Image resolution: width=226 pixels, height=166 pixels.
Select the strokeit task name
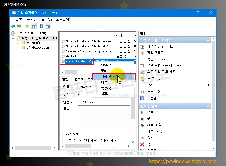(x=71, y=56)
